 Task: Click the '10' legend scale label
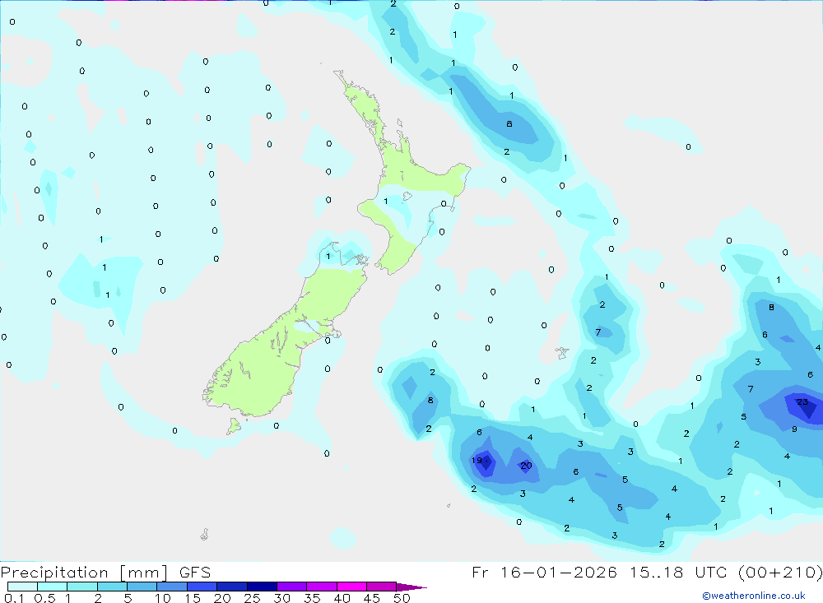[x=163, y=598]
